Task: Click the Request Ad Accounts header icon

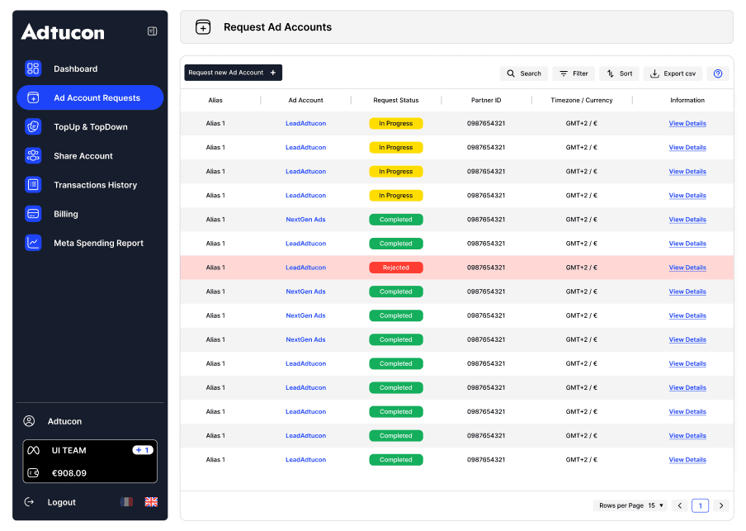Action: coord(203,27)
